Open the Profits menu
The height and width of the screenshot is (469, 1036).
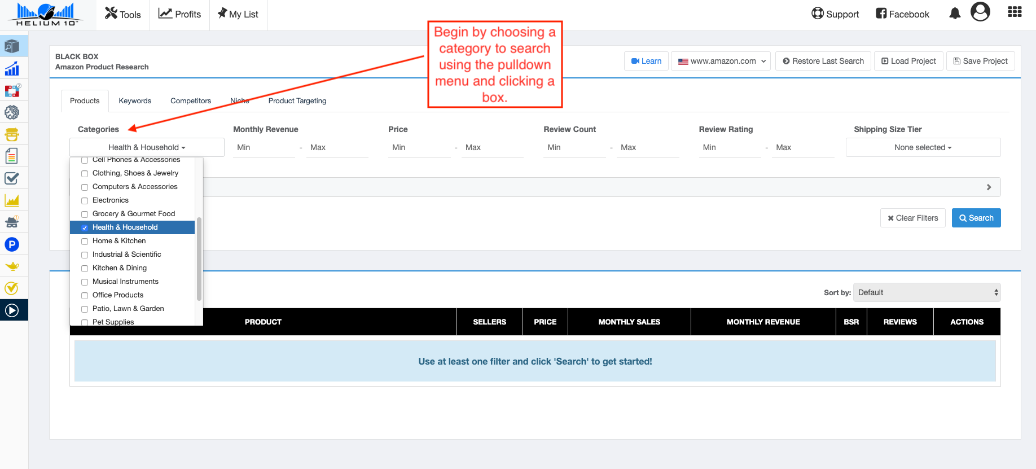pyautogui.click(x=180, y=14)
